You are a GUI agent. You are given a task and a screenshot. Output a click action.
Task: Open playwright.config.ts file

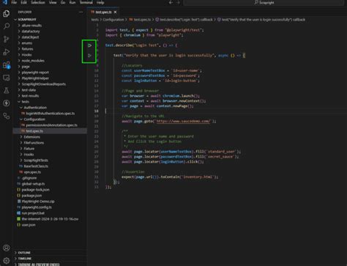pos(37,207)
